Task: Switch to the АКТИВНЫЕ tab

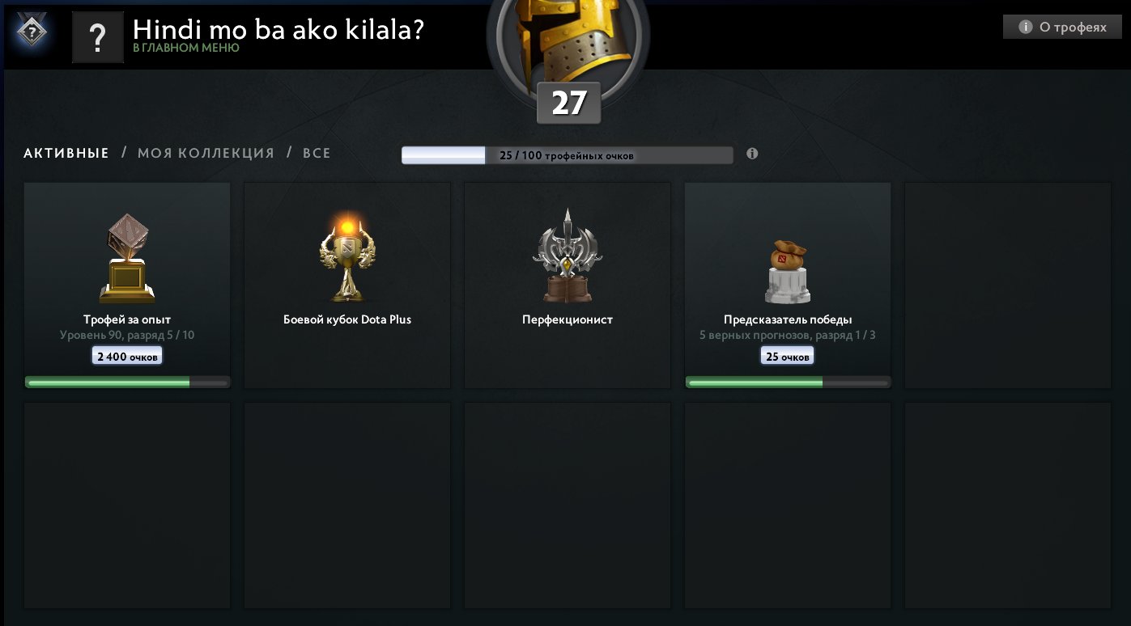Action: point(66,153)
